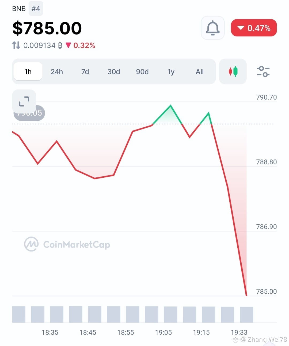Tap the red down-triangle percentage badge
This screenshot has width=289, height=346.
(254, 28)
